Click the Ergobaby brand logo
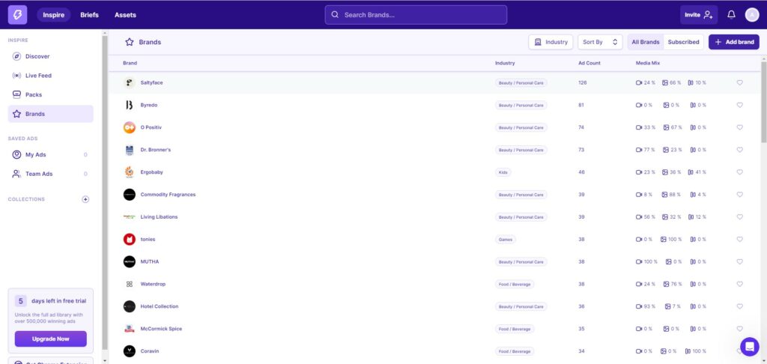Screen dimensions: 767x364 pyautogui.click(x=129, y=172)
